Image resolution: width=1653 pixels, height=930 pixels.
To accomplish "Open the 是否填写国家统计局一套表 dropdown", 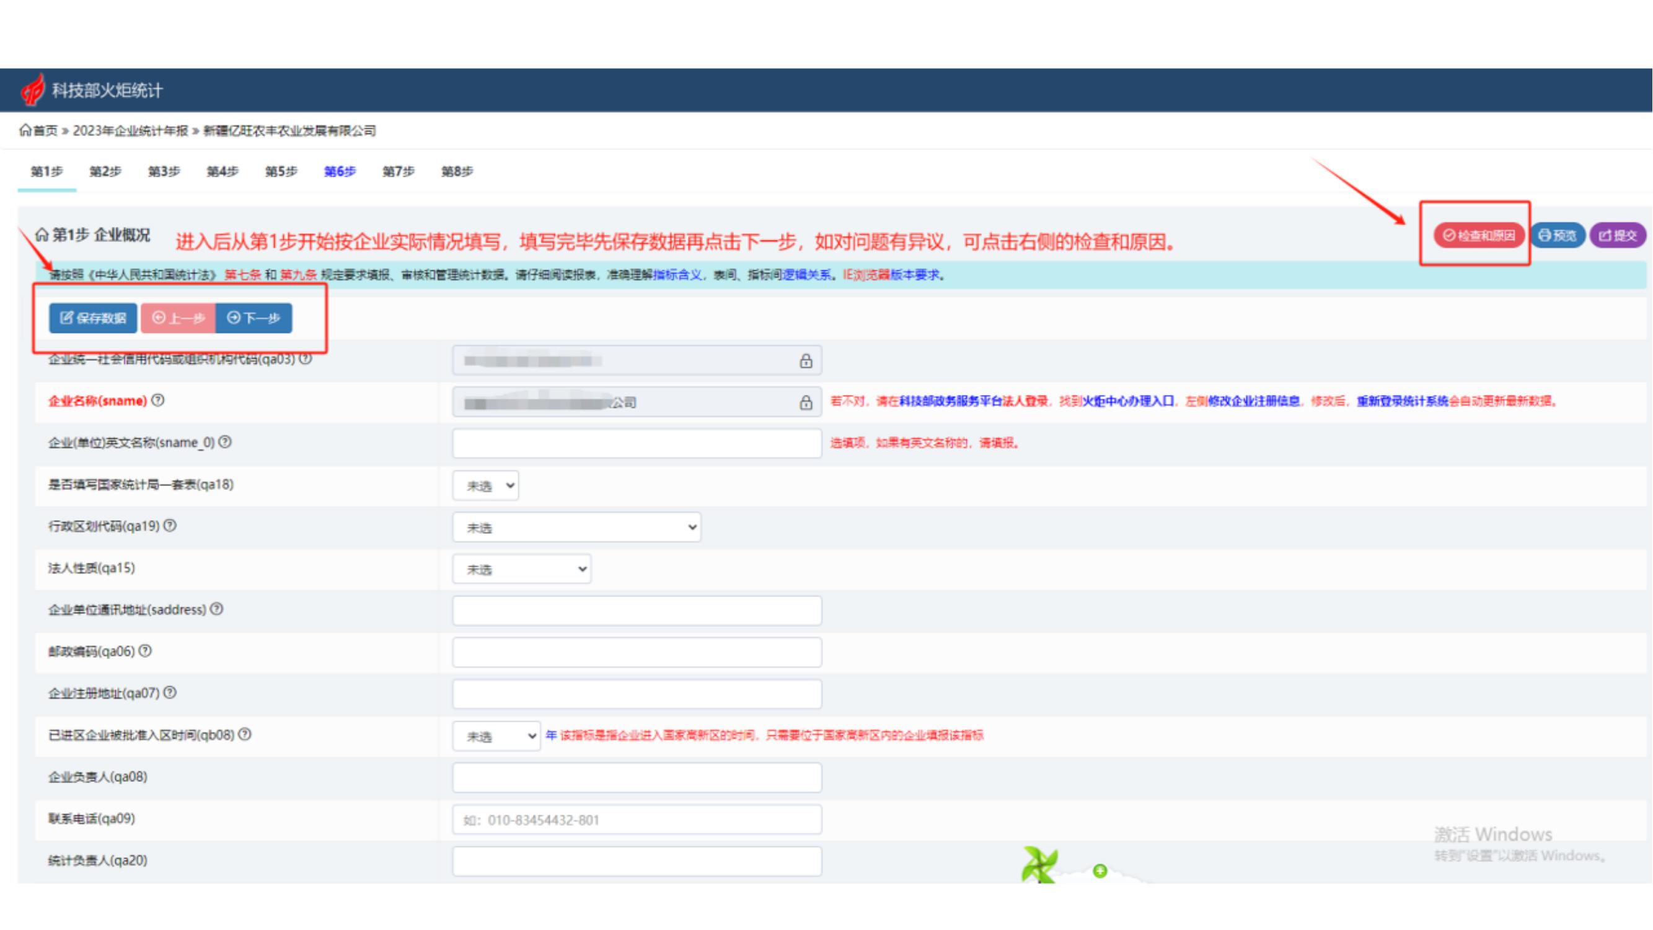I will click(486, 486).
